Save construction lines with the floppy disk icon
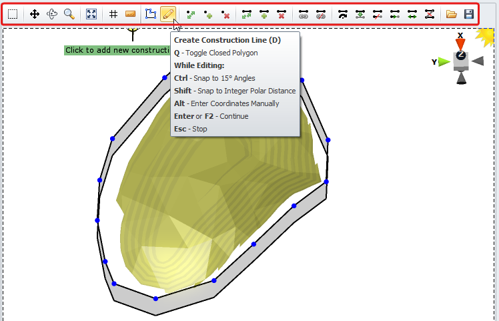The image size is (499, 321). pyautogui.click(x=469, y=14)
